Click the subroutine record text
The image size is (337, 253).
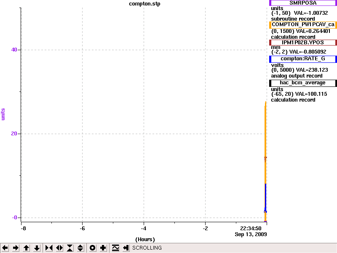click(293, 19)
